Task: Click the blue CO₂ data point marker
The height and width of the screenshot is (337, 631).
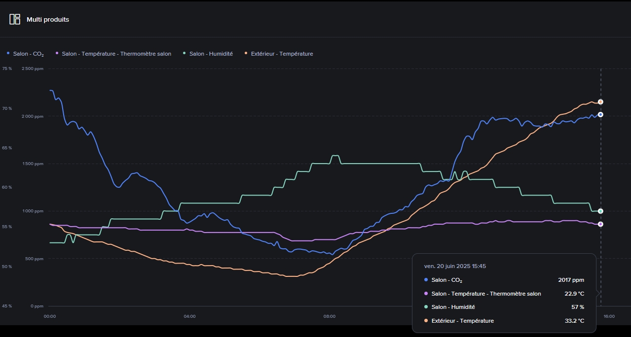Action: [600, 114]
